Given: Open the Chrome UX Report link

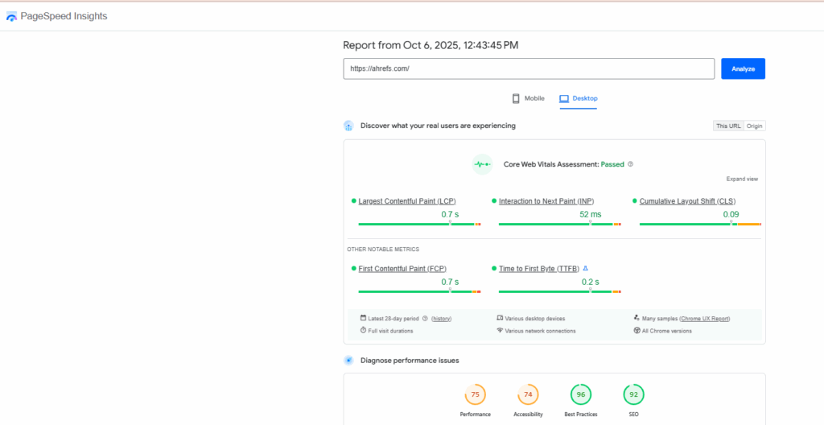Looking at the screenshot, I should pos(705,319).
